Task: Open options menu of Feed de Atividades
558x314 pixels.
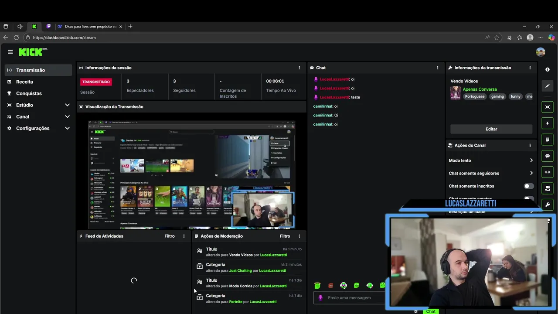Action: [x=184, y=236]
